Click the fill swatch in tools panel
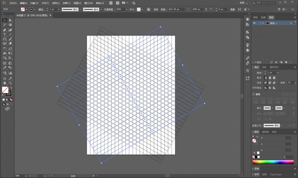 click(x=5, y=90)
